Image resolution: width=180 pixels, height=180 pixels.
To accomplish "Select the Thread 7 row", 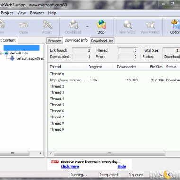I will pos(114,117).
